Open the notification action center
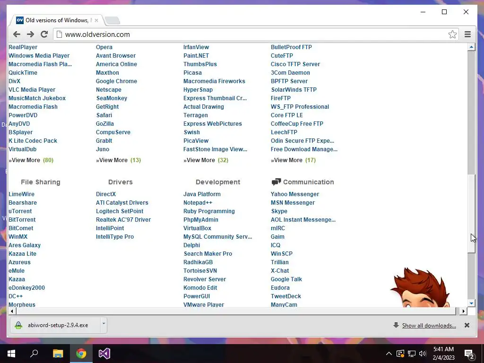Screen dimensions: 484x363 (x=469, y=354)
